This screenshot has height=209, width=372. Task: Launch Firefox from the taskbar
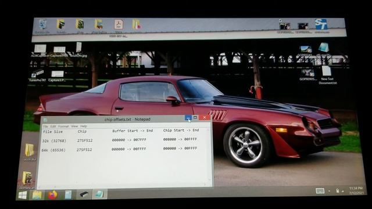tap(52, 195)
